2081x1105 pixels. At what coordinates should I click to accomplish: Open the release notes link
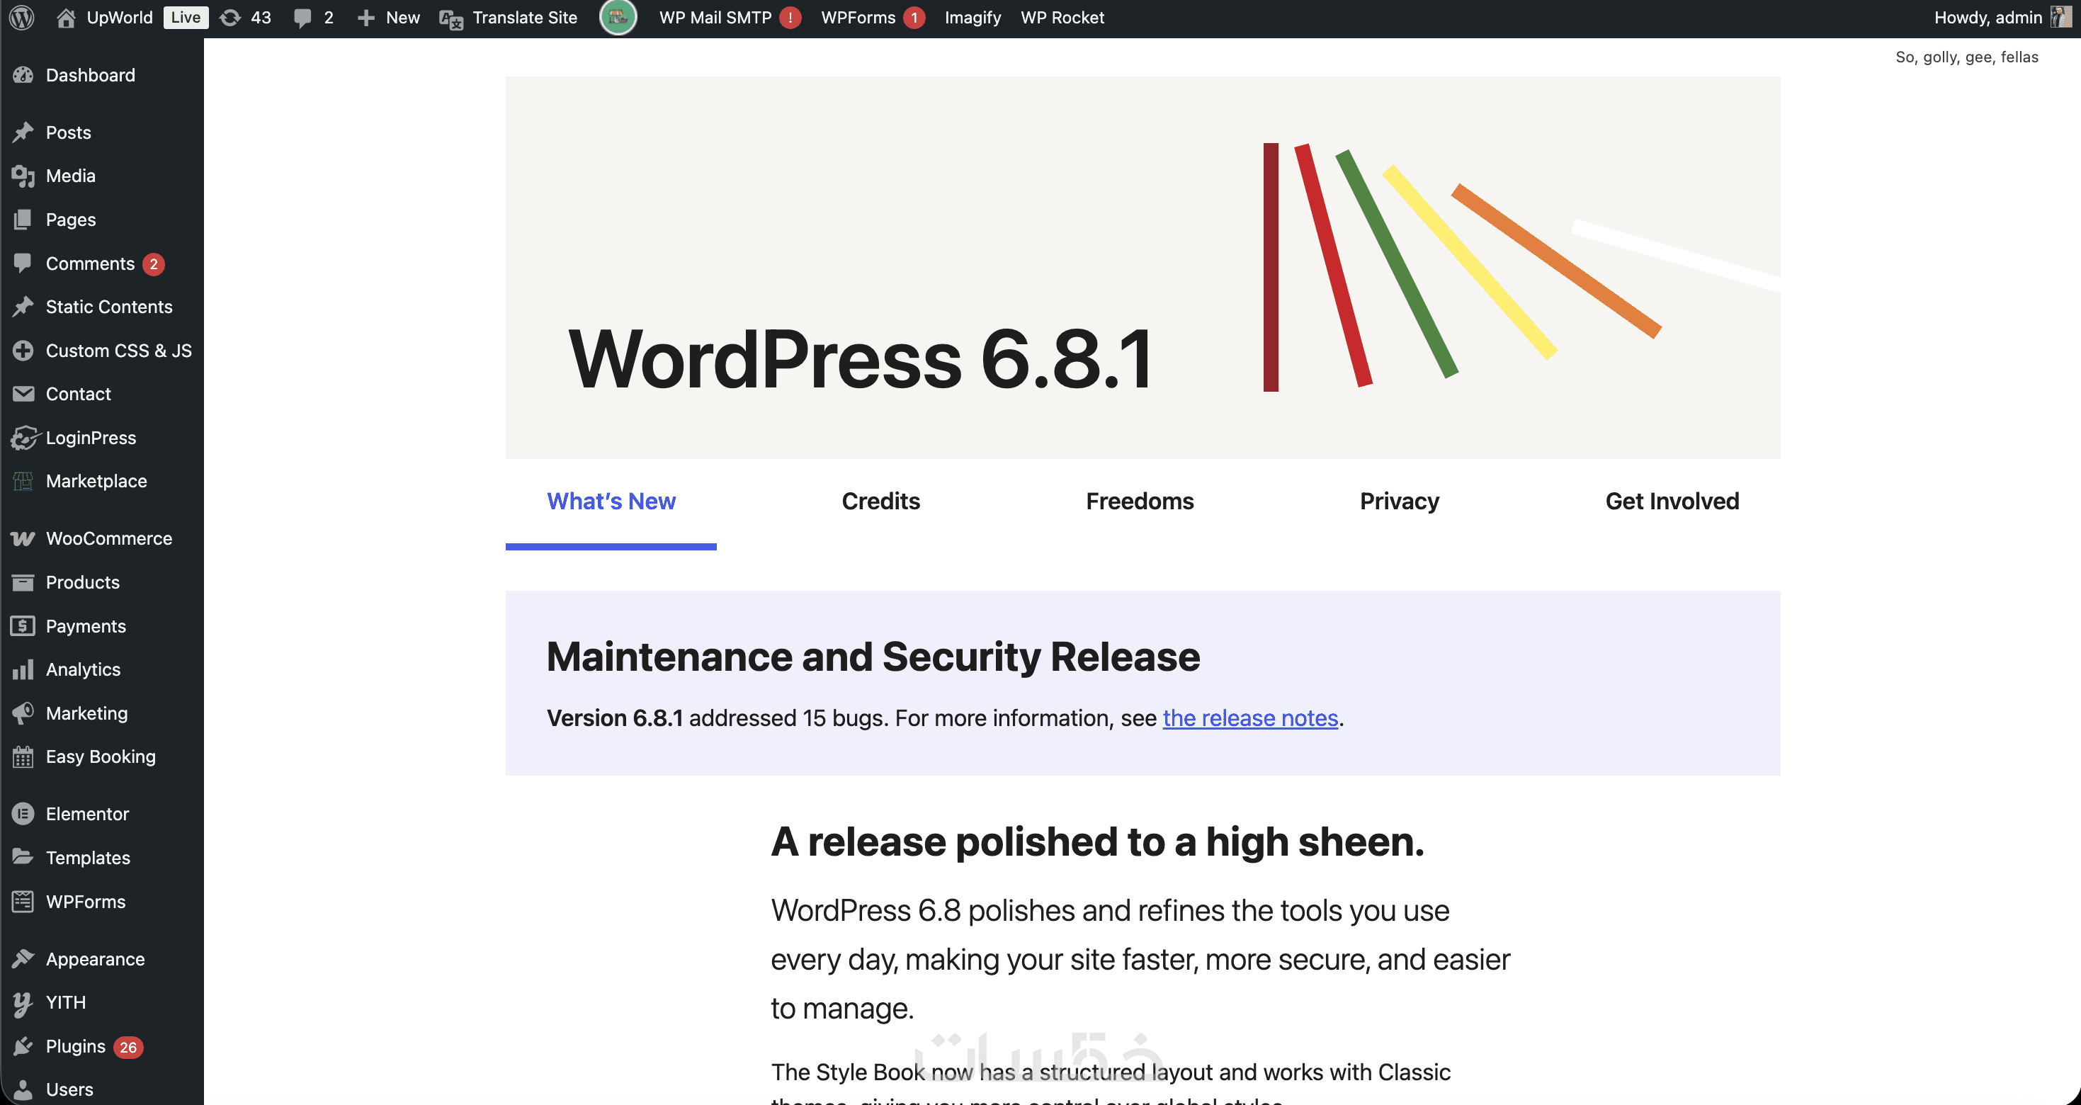point(1249,718)
